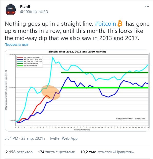This screenshot has width=153, height=159.
Task: Click the chart title about halvings
Action: point(77,52)
